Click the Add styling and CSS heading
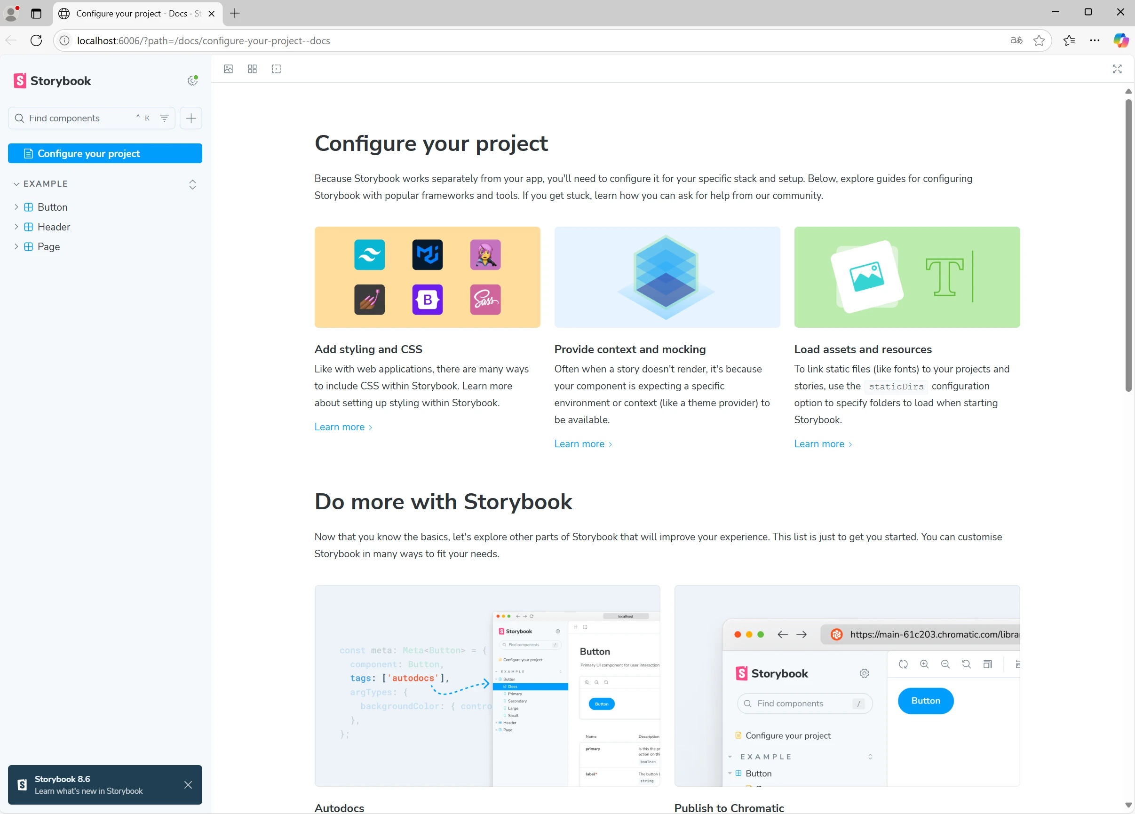 368,349
